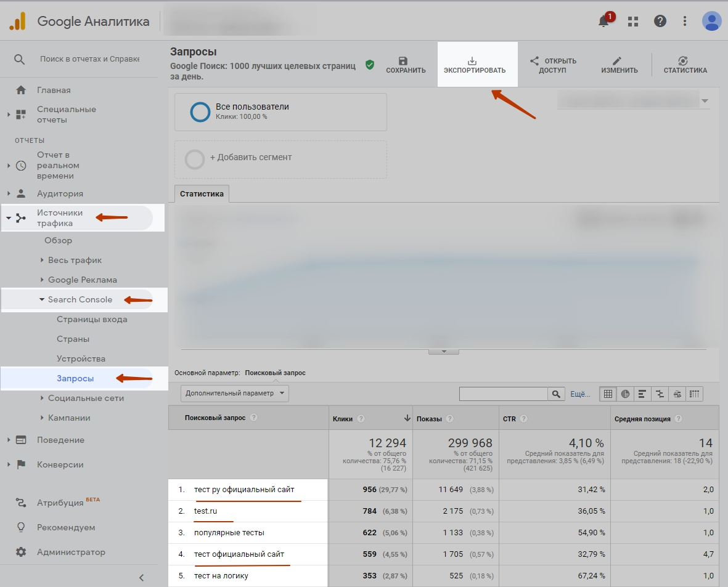
Task: Click the Google Analytics logo
Action: (x=18, y=22)
